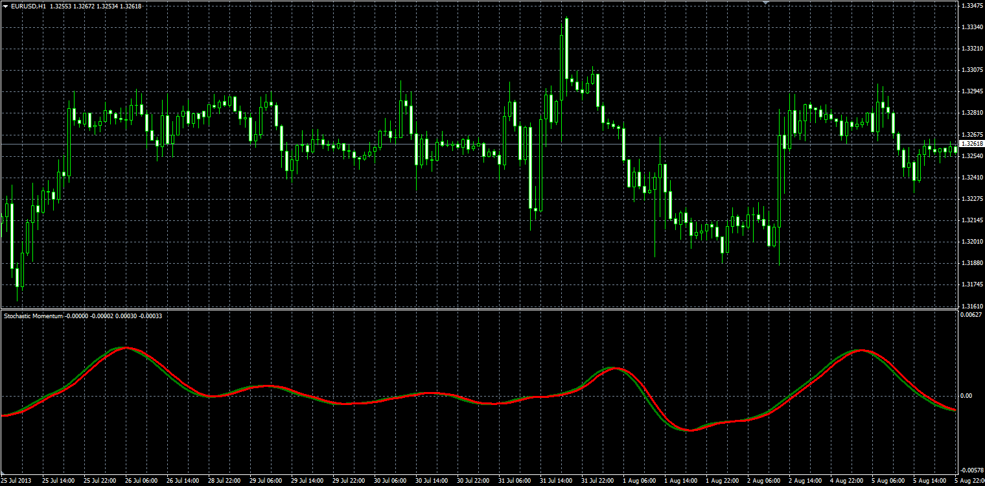The width and height of the screenshot is (985, 486).
Task: Click the 1.33075 price scale label
Action: tap(971, 70)
